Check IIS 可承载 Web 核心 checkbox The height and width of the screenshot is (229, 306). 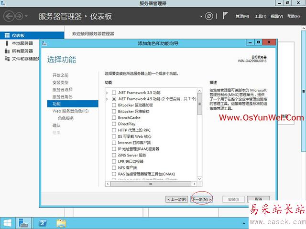(114, 136)
